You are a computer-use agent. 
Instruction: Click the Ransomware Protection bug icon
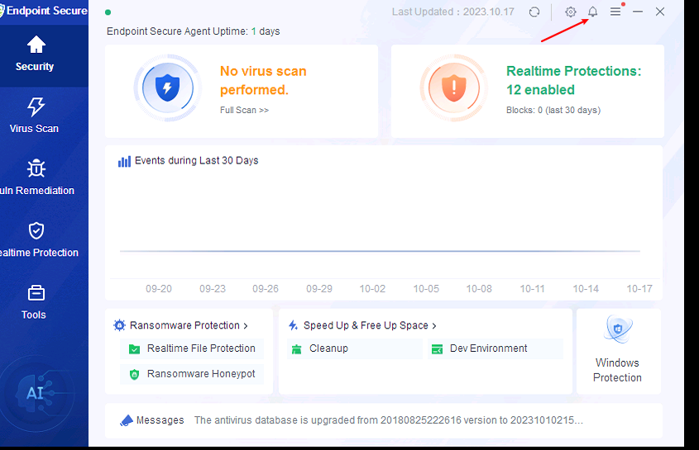click(119, 325)
